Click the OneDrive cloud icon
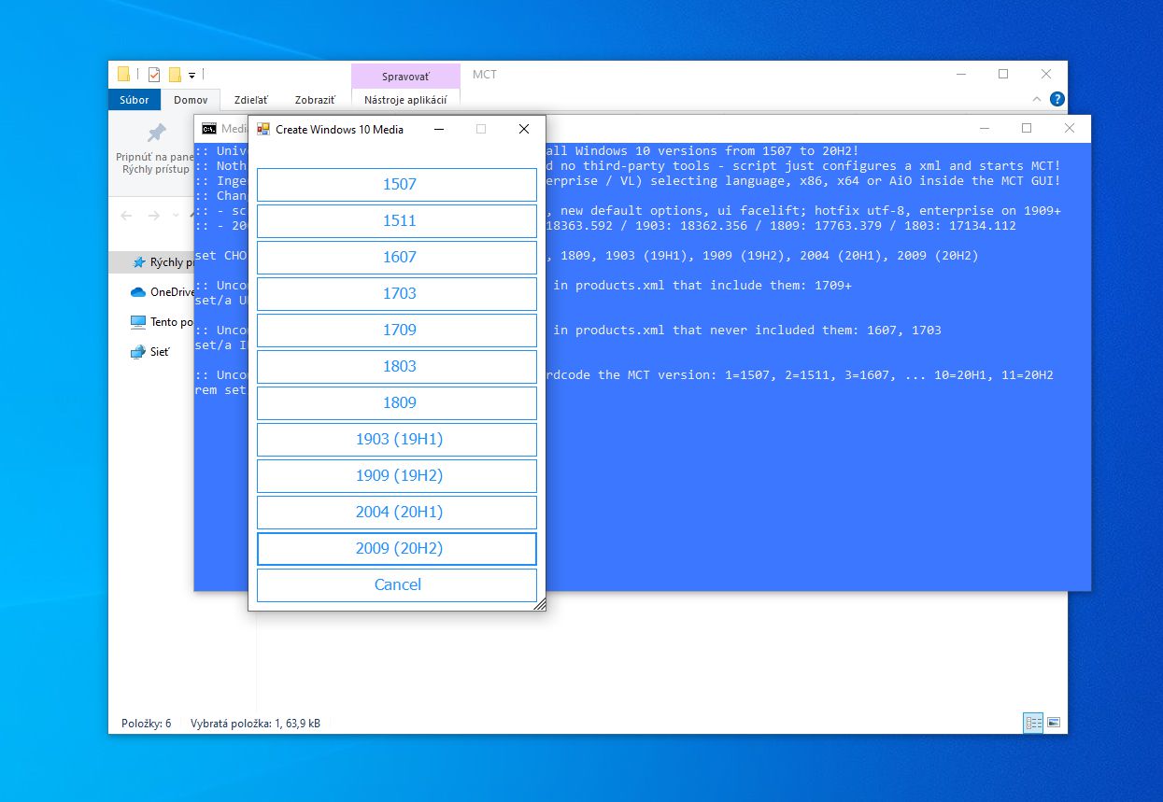 [x=138, y=292]
